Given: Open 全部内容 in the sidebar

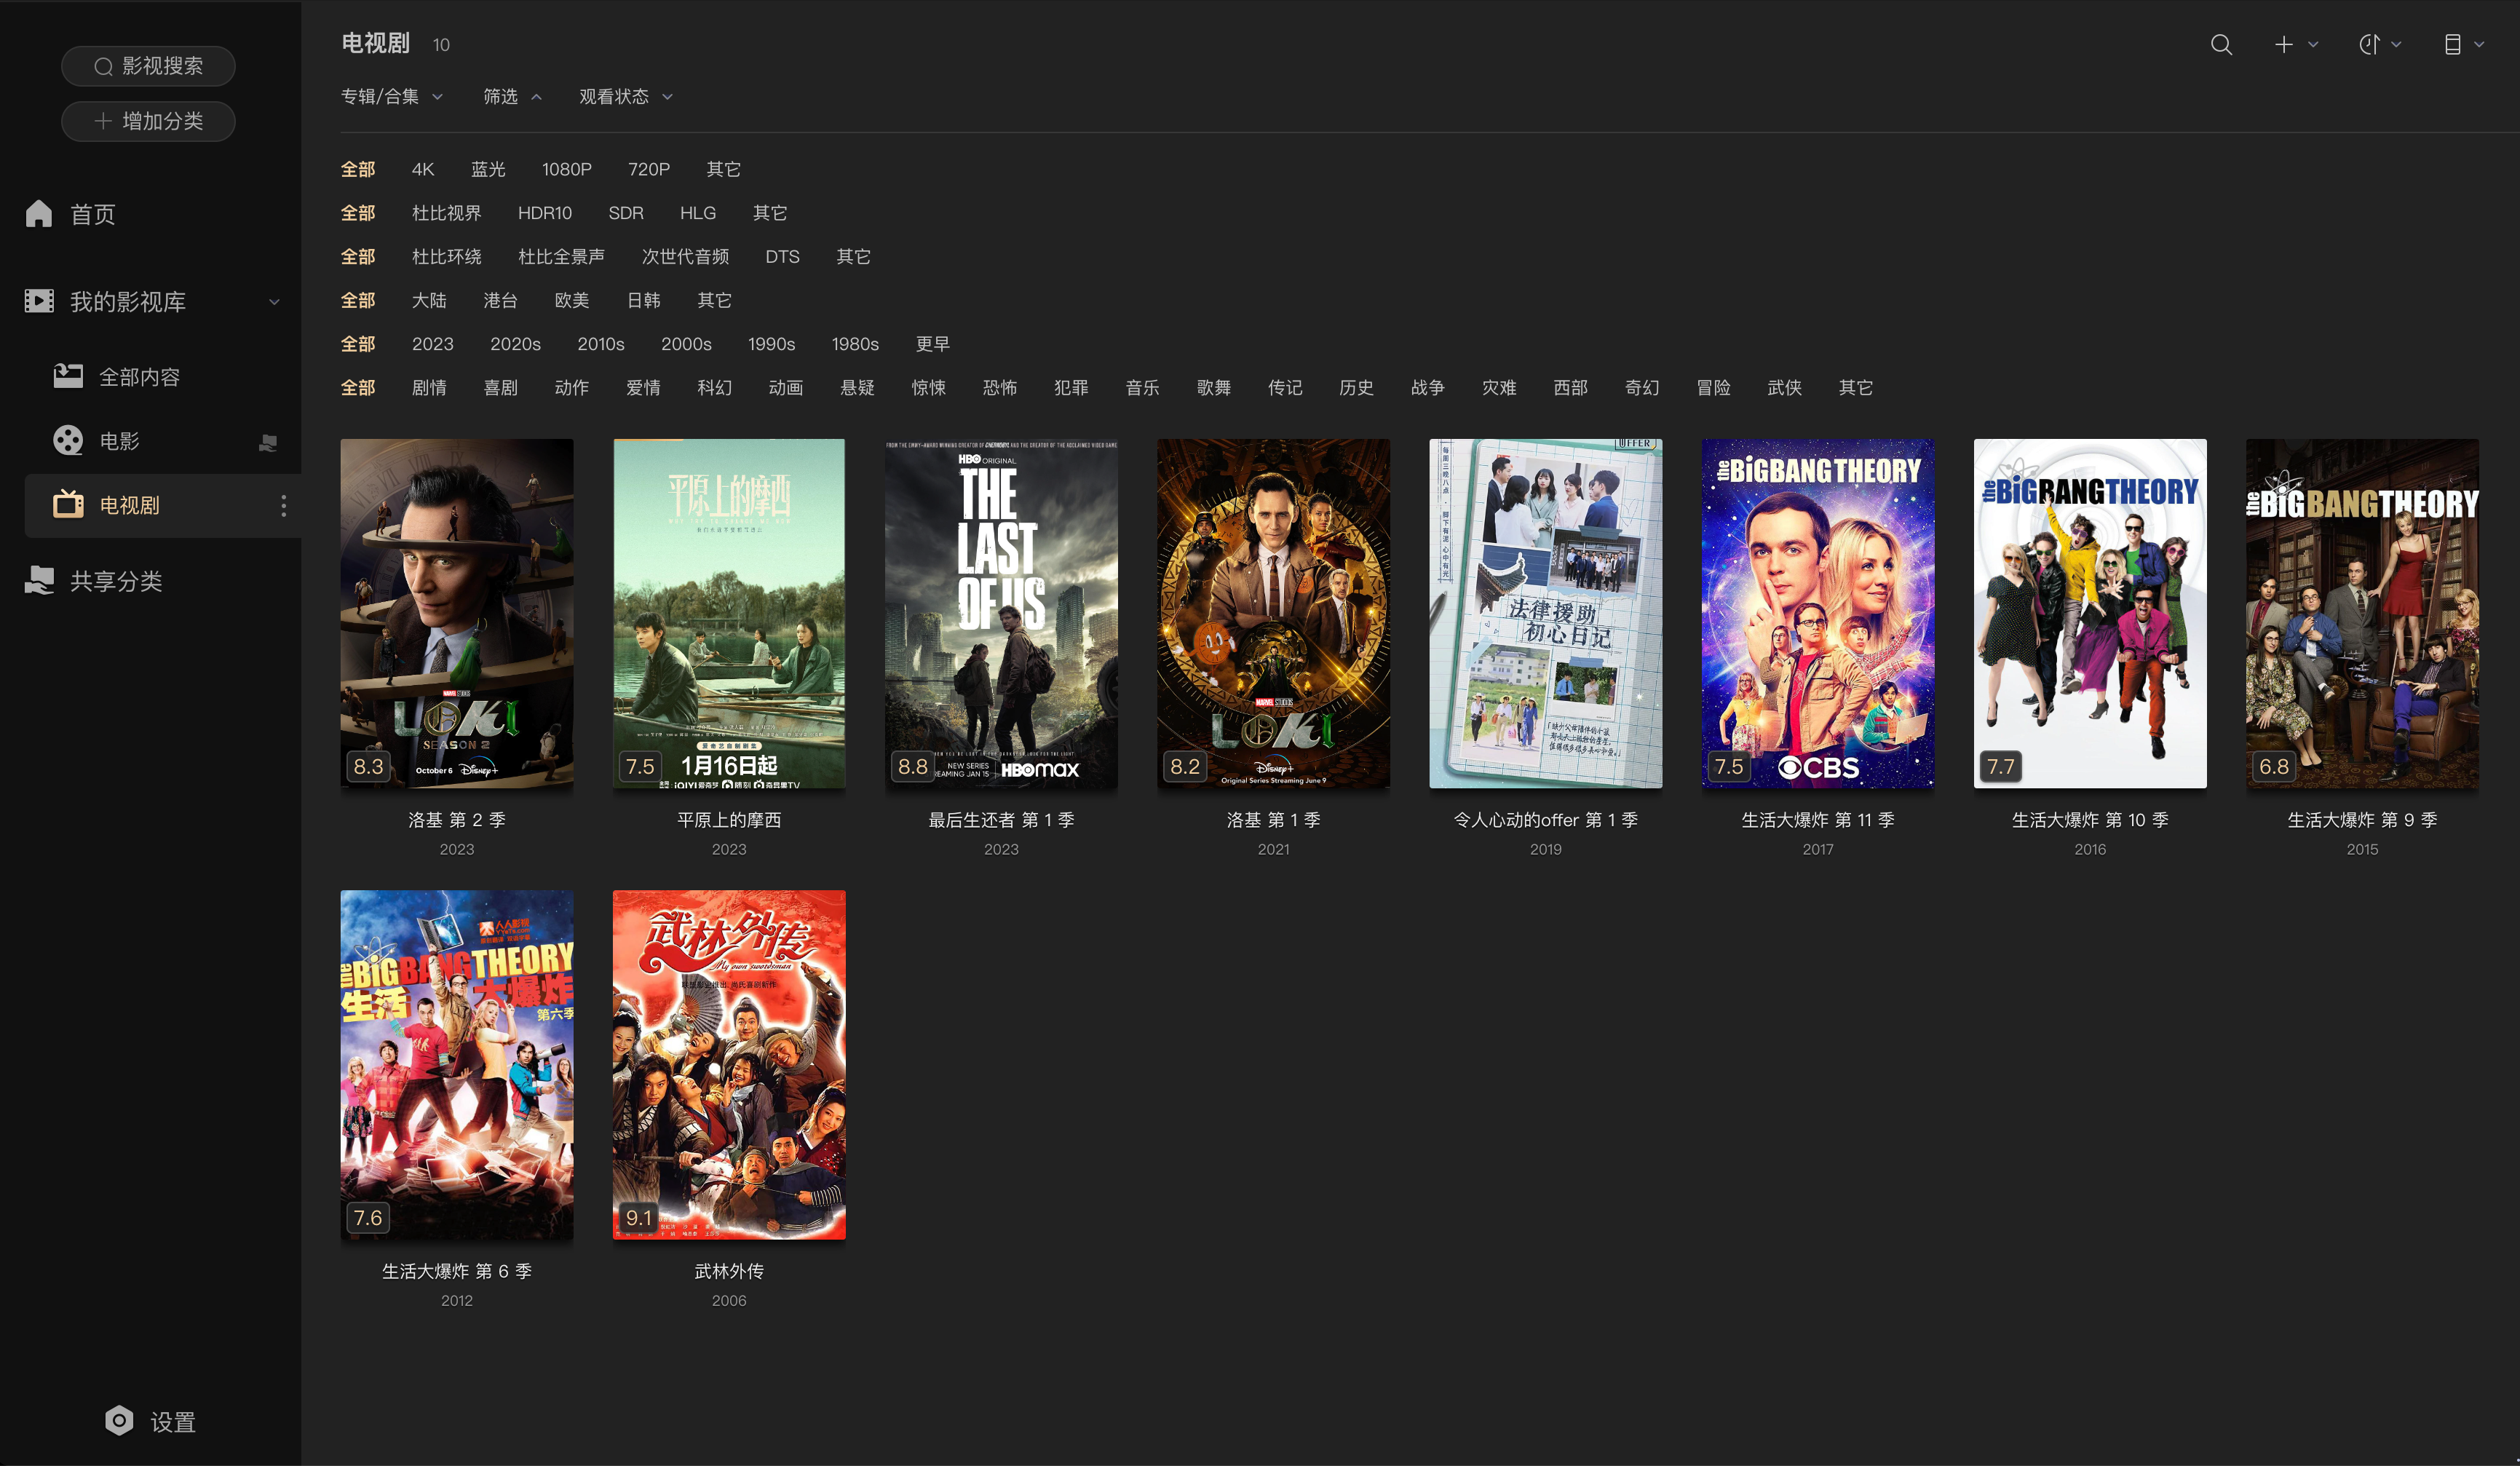Looking at the screenshot, I should (138, 377).
